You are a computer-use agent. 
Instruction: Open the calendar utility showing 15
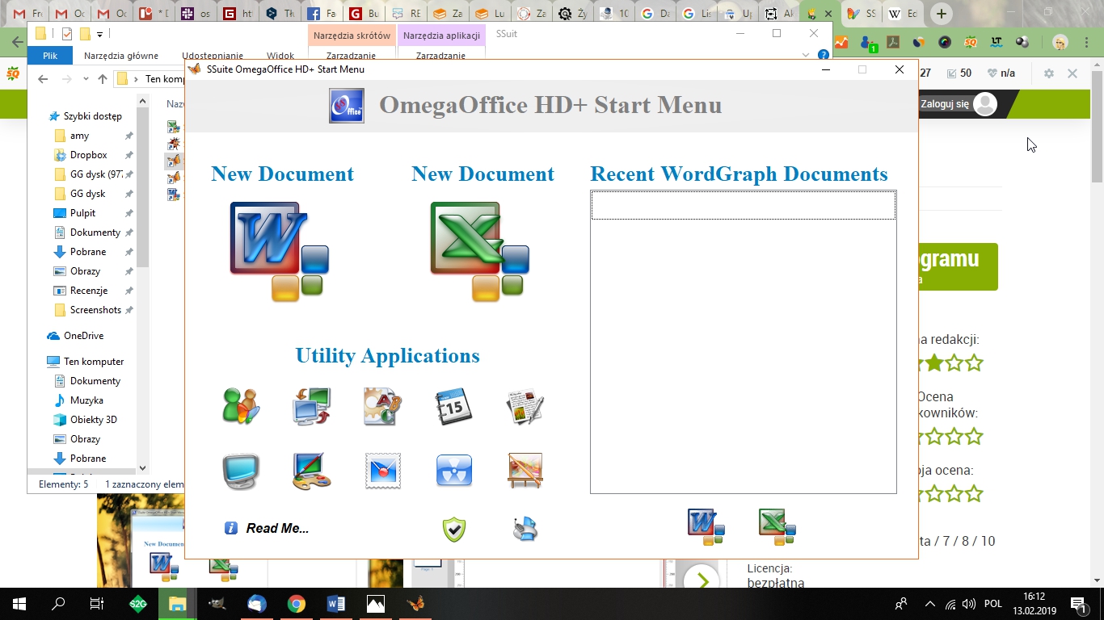coord(453,406)
